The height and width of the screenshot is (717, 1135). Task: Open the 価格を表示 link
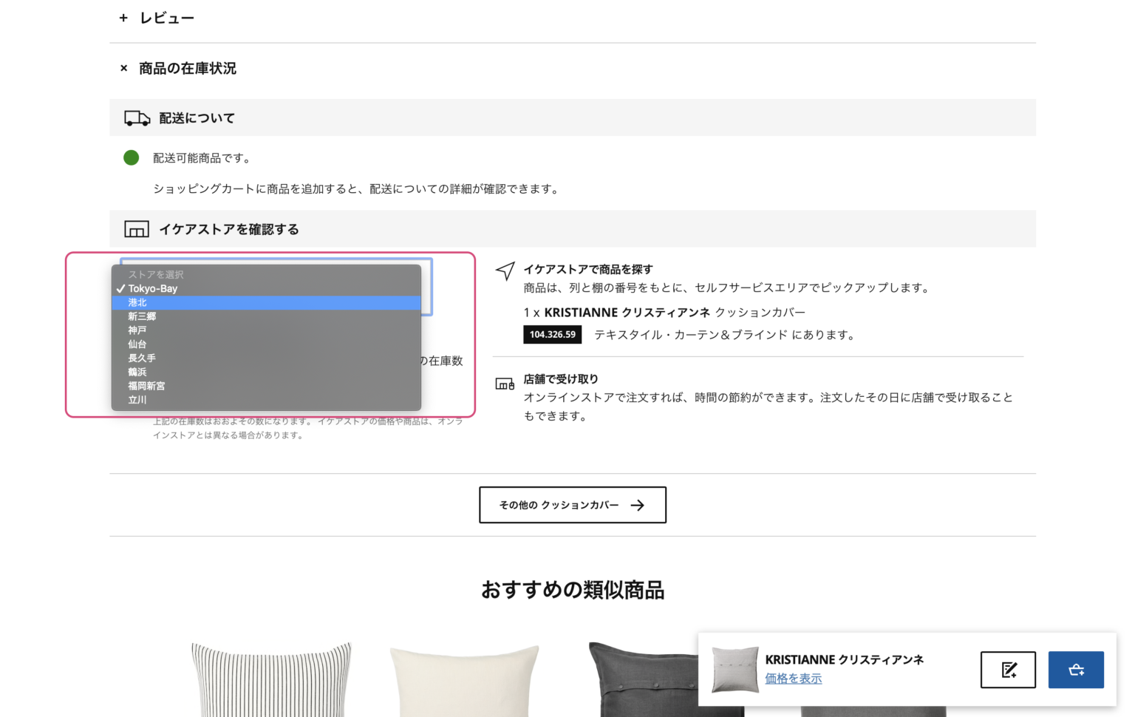pyautogui.click(x=793, y=678)
